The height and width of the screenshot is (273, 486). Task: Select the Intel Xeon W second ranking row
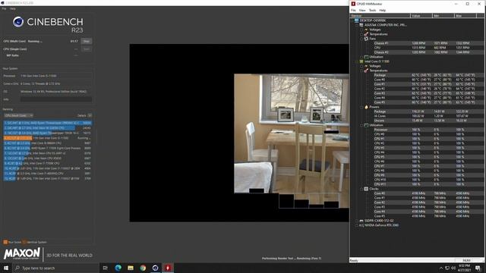(48, 128)
